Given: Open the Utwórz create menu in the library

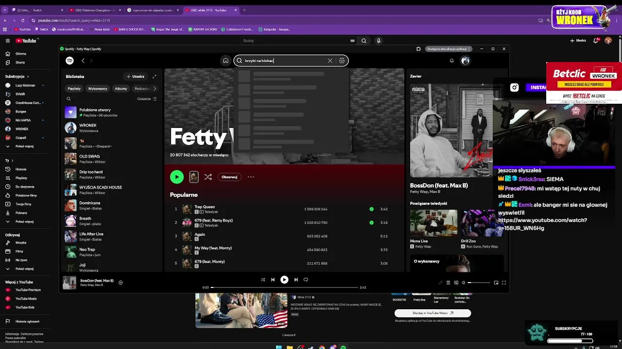Looking at the screenshot, I should [136, 77].
